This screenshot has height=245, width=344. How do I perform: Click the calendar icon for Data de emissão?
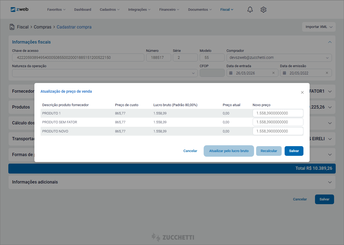pos(284,73)
